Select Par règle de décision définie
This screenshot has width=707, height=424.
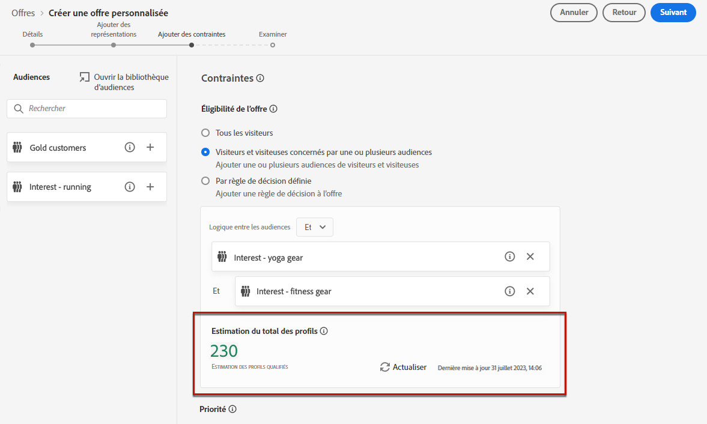(205, 181)
